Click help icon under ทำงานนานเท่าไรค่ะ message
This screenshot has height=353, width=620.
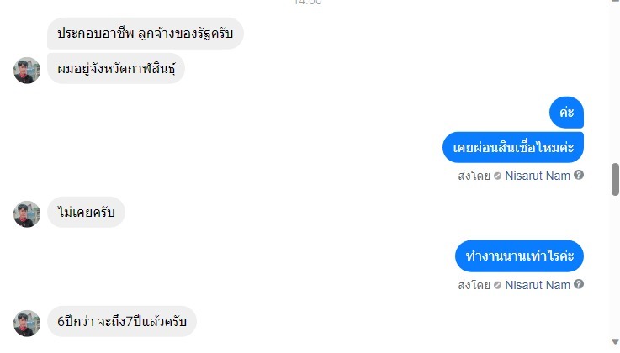(579, 285)
